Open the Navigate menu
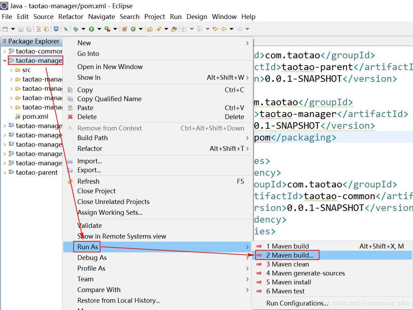413x310 pixels. pyautogui.click(x=102, y=17)
